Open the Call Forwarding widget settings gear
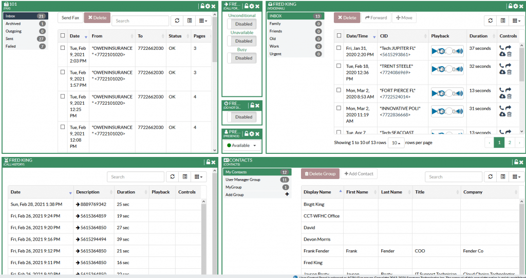 252,6
